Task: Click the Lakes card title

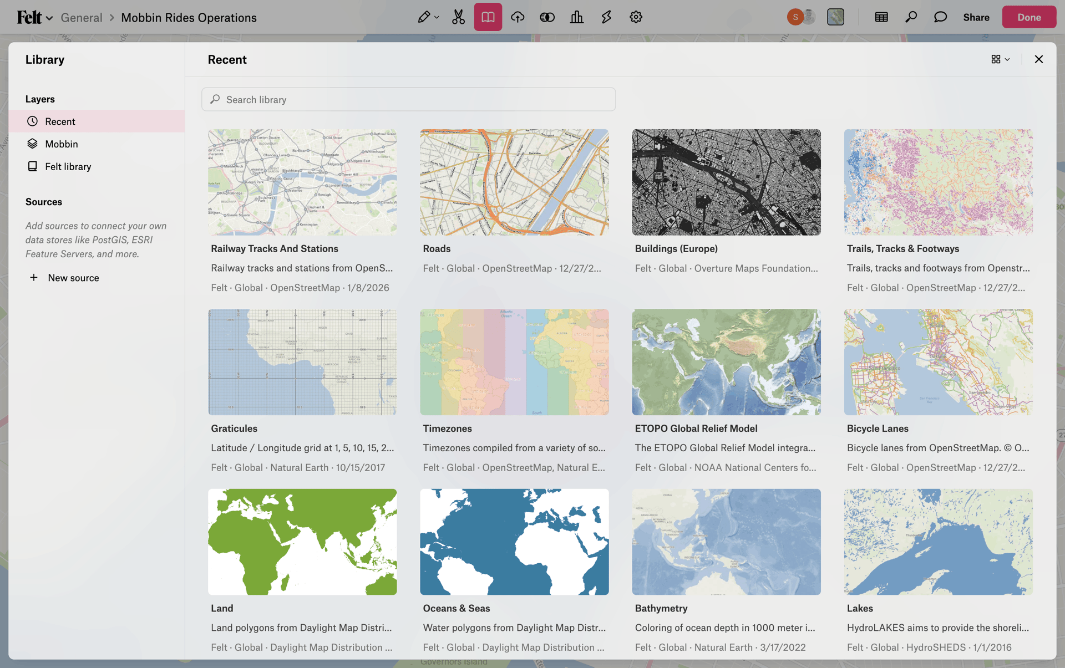Action: [x=860, y=608]
